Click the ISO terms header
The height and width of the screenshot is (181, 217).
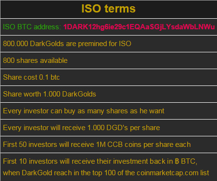108,9
